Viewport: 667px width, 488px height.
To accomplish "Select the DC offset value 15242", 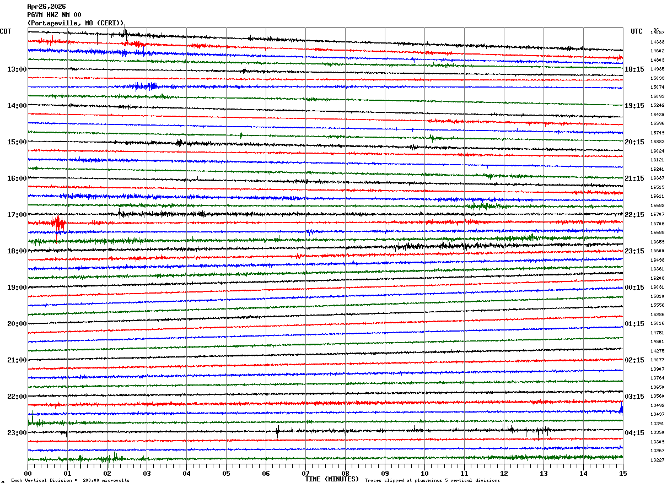I will tap(657, 106).
